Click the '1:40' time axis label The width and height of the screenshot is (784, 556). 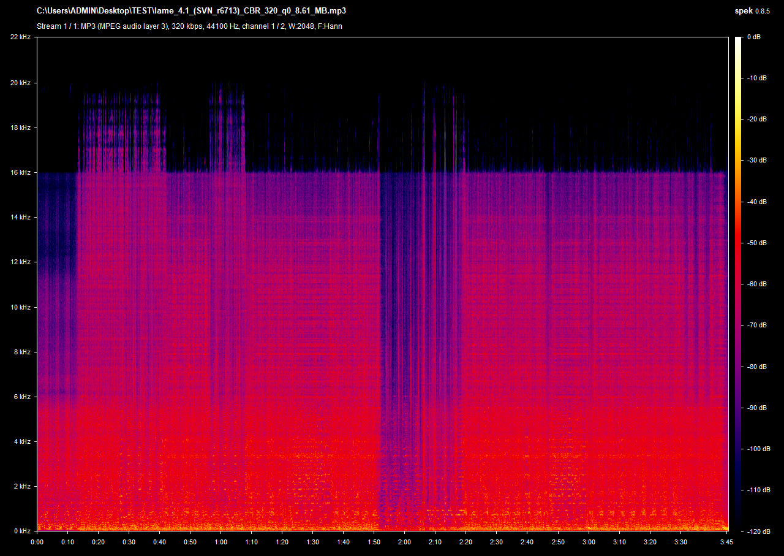tap(343, 542)
